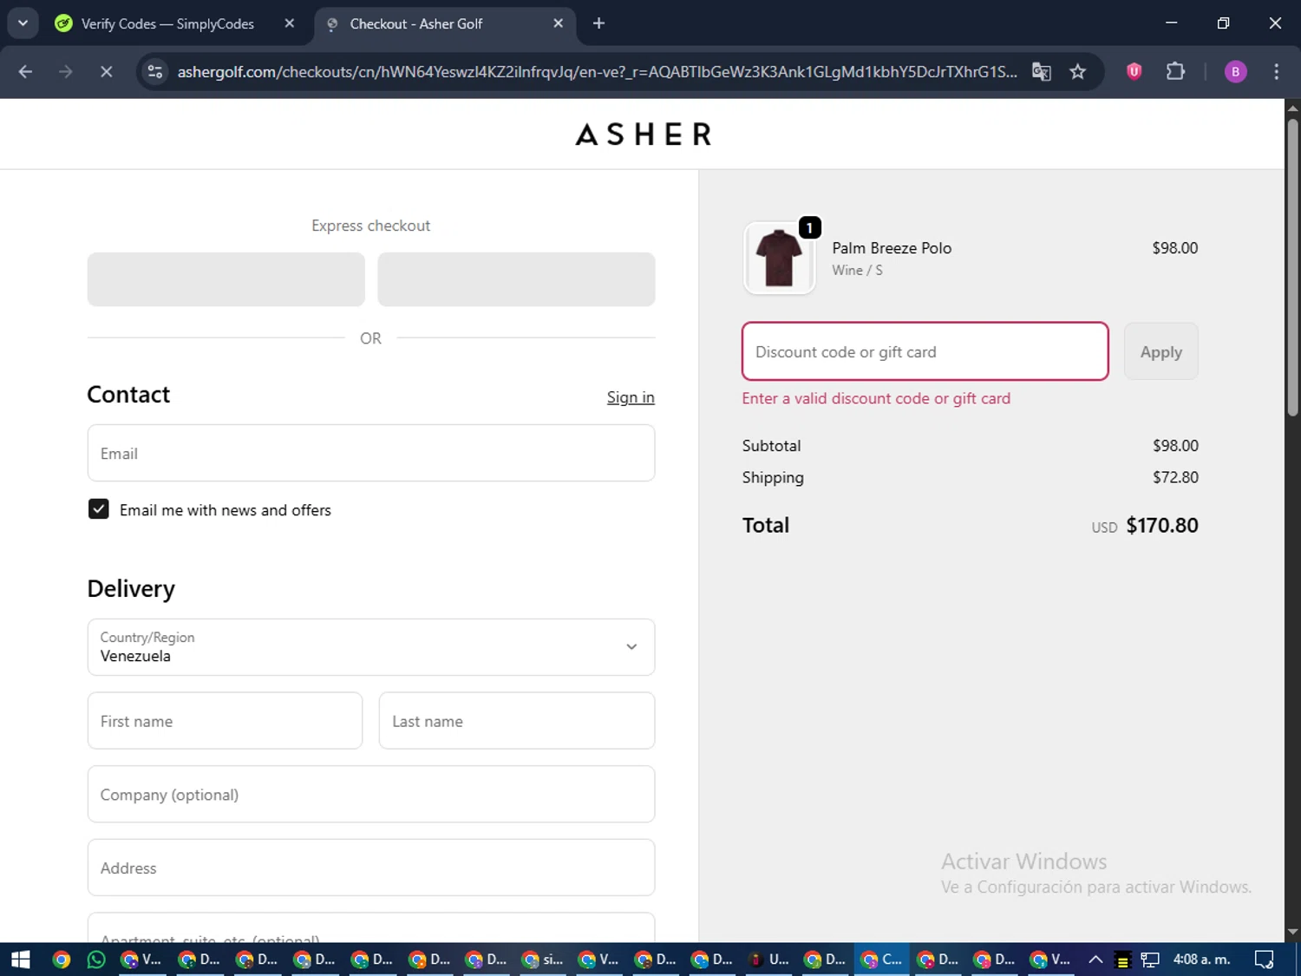1301x976 pixels.
Task: Stop loading the page with the X button
Action: click(x=106, y=72)
